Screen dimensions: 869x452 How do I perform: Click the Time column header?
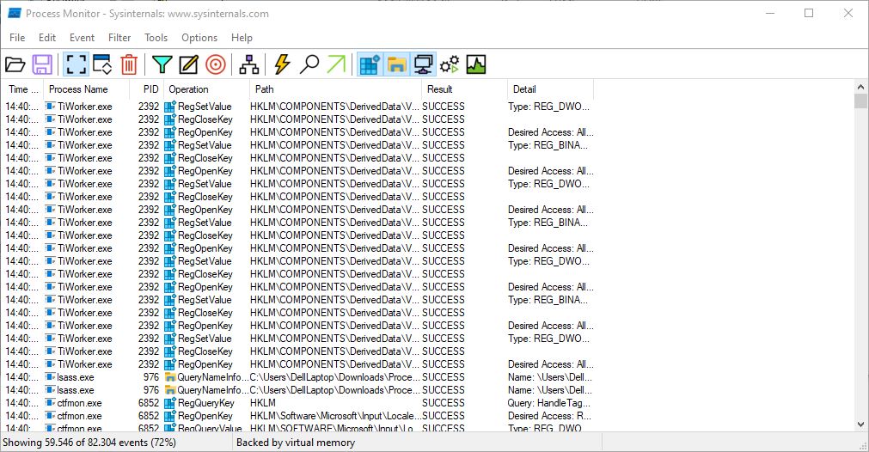(x=22, y=89)
